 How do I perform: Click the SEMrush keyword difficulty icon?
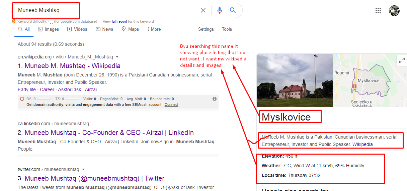(x=13, y=21)
